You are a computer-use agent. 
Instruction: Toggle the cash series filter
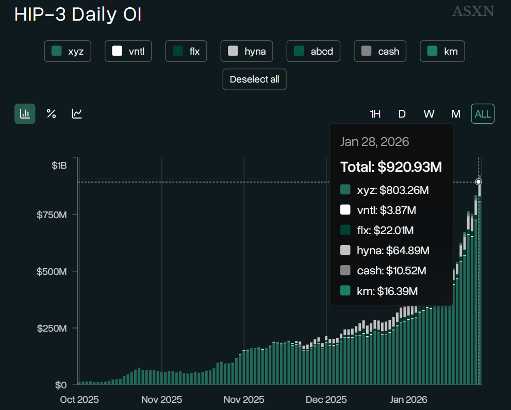(x=380, y=52)
